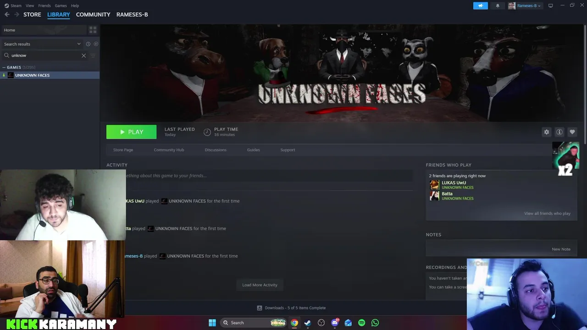Open collections grid view icon

click(93, 30)
